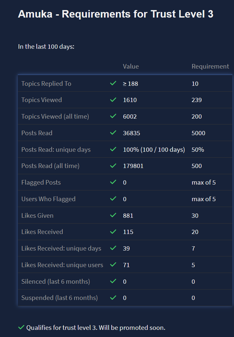Click the checkmark before 'Qualifies for trust level 3'
Image resolution: width=234 pixels, height=337 pixels.
(x=21, y=328)
